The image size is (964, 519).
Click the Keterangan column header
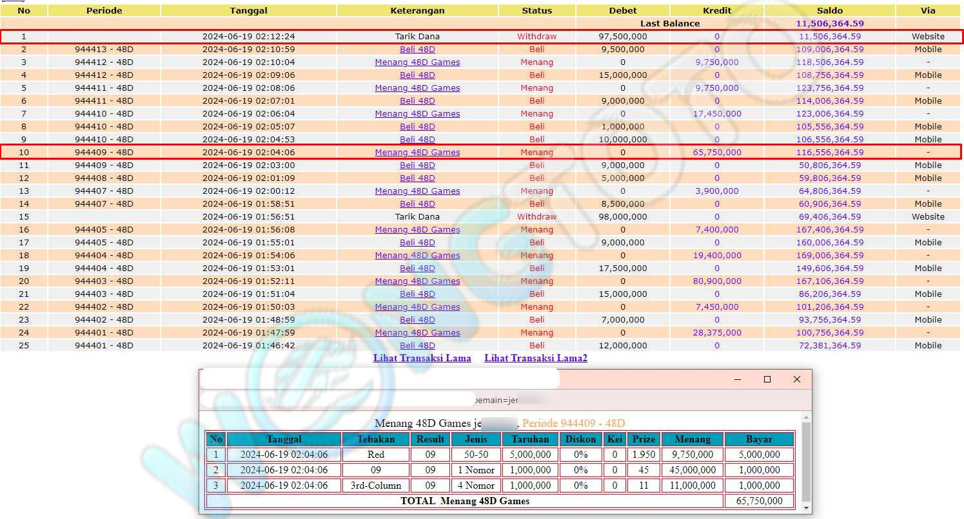pos(417,10)
